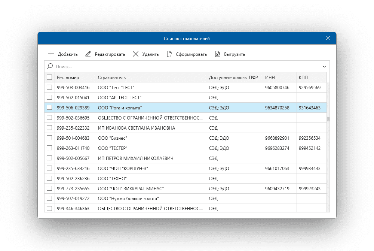374x251 pixels.
Task: Select cell ООО "ЧОП "КОРШУН-3"
Action: tap(151, 168)
